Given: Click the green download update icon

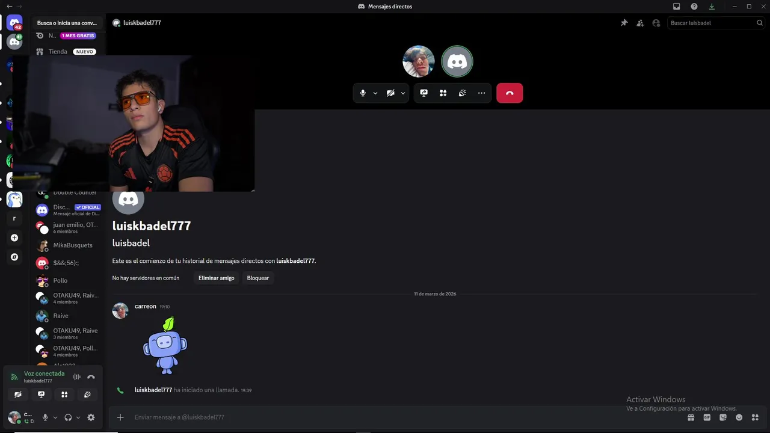Looking at the screenshot, I should tap(712, 7).
